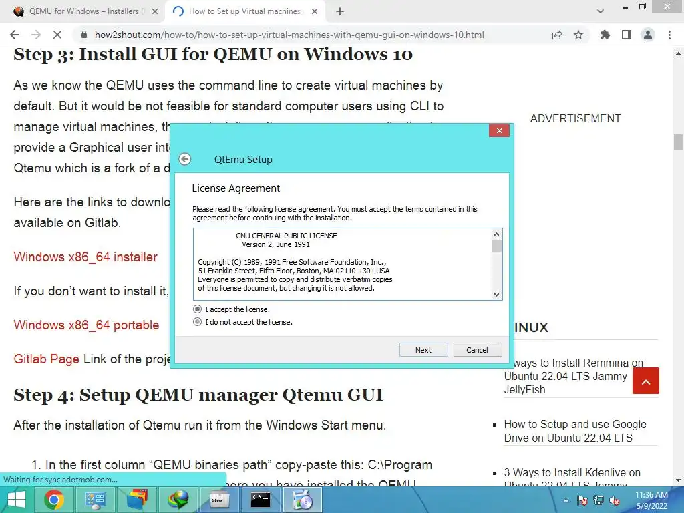
Task: Click the license text scrollbar thumb
Action: point(496,246)
